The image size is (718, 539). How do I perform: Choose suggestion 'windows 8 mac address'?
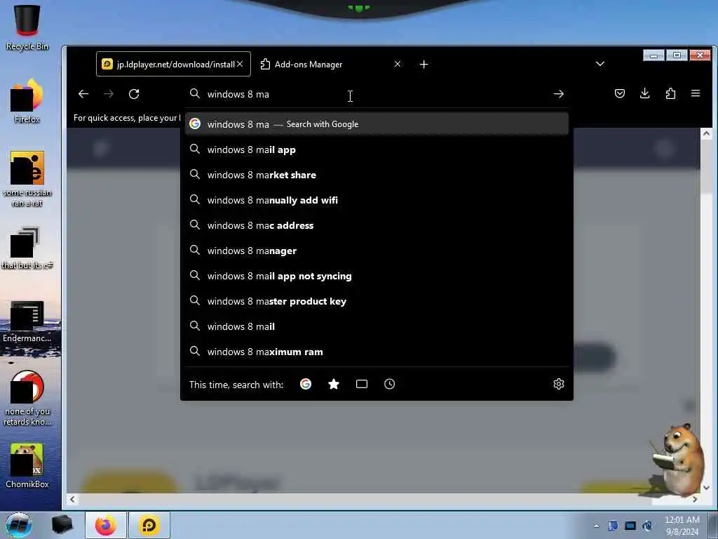click(377, 225)
